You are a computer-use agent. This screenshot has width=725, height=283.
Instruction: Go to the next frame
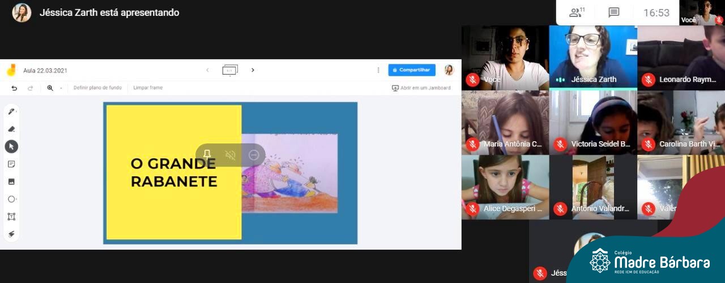(253, 70)
